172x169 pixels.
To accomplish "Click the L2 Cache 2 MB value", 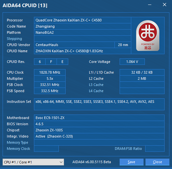I will 142,78.
